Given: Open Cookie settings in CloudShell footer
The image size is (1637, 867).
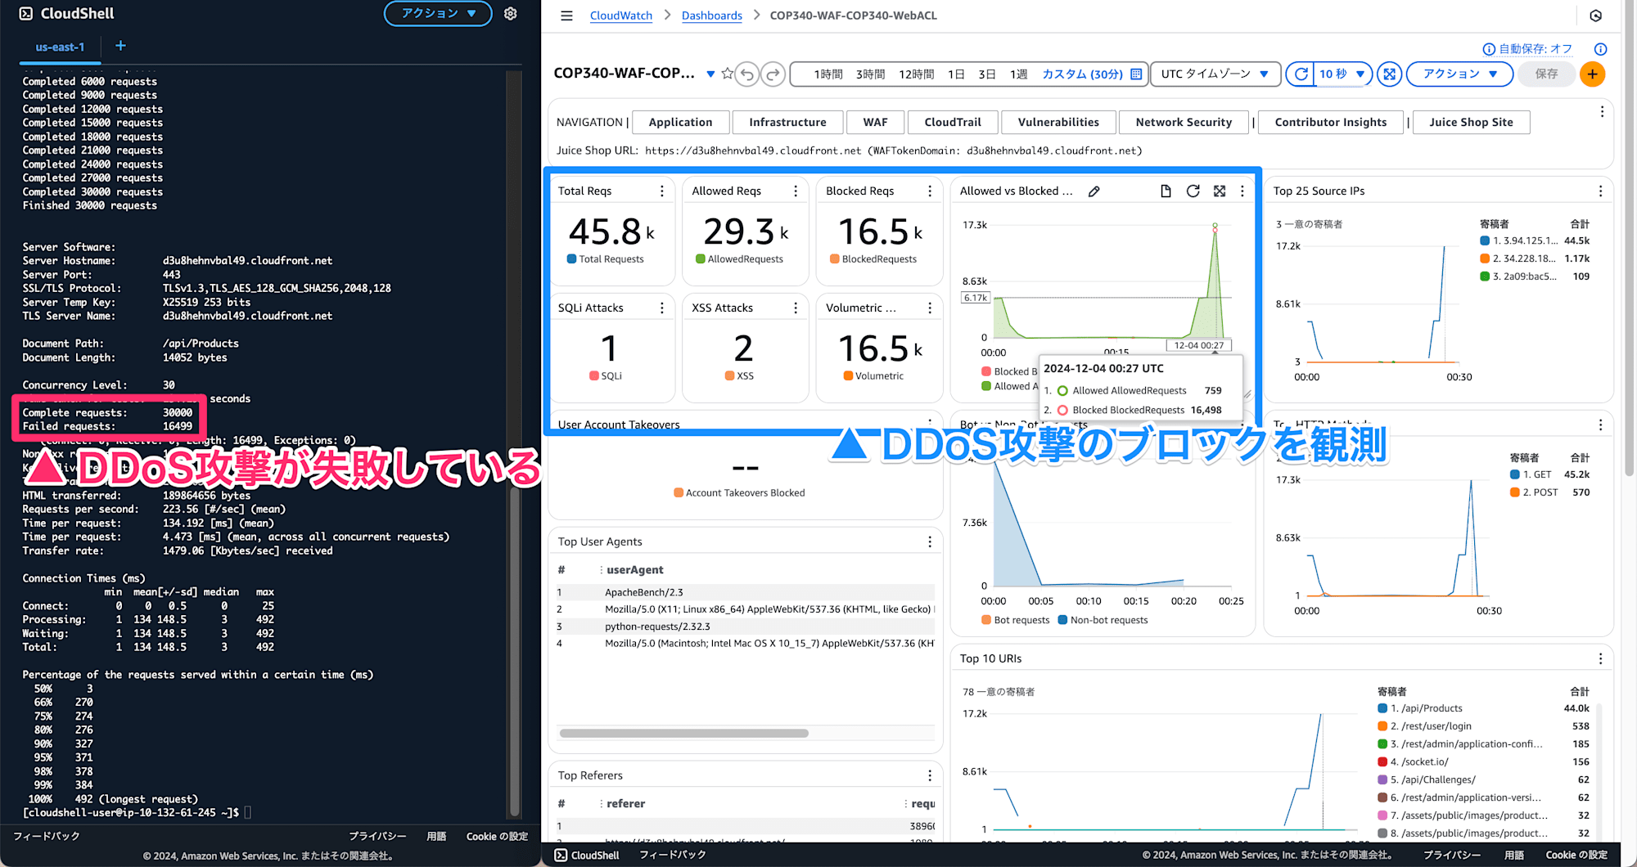Looking at the screenshot, I should point(497,836).
